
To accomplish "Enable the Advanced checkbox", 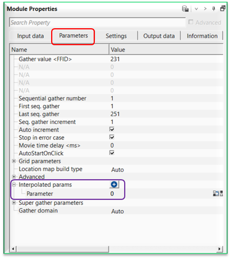I will click(x=191, y=22).
